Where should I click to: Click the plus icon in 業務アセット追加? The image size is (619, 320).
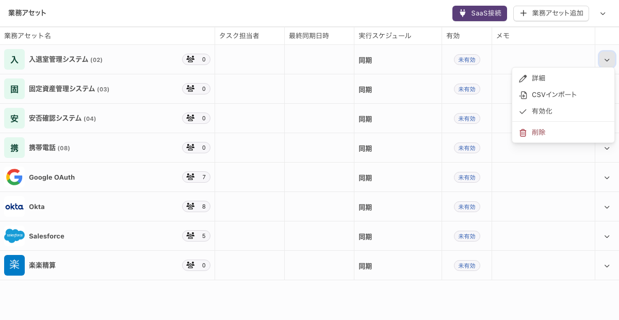524,13
